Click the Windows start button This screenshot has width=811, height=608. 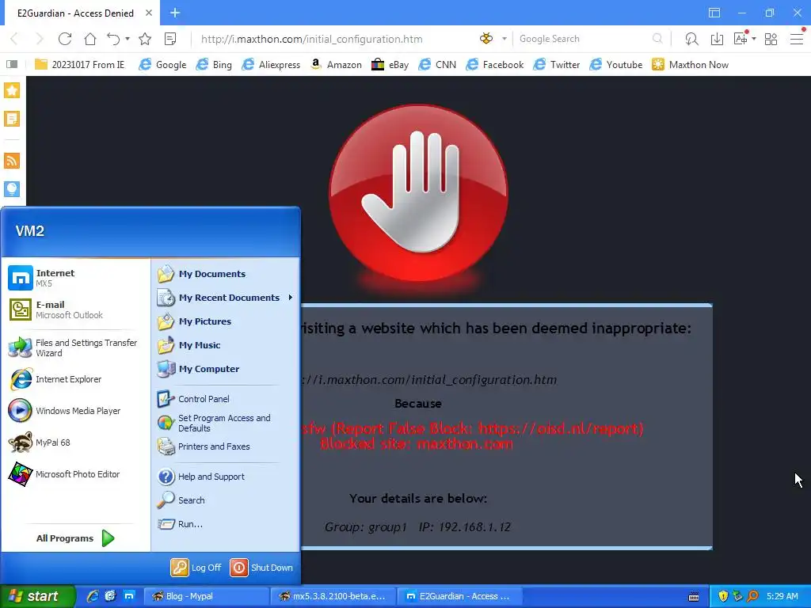(38, 596)
